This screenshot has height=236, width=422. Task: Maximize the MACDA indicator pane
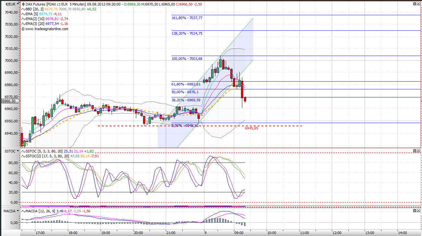click(x=415, y=211)
